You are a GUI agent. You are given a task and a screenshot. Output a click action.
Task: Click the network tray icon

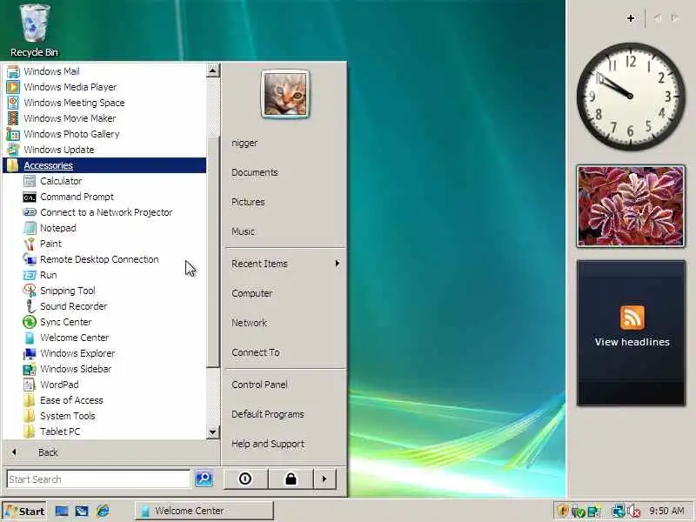tap(618, 512)
